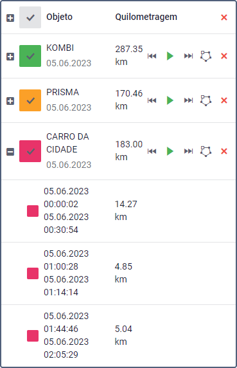Toggle the green KOMBI checkbox
Image resolution: width=237 pixels, height=368 pixels.
[30, 56]
